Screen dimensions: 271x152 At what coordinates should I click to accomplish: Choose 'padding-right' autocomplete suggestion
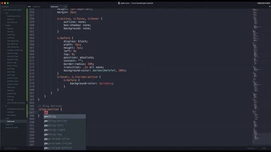click(64, 130)
